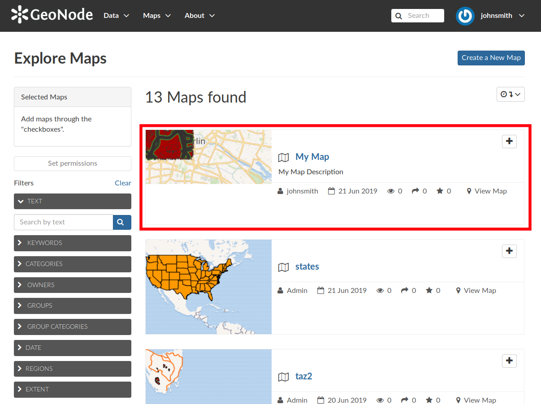The height and width of the screenshot is (404, 541).
Task: Expand the CATEGORIES filter
Action: pyautogui.click(x=73, y=264)
